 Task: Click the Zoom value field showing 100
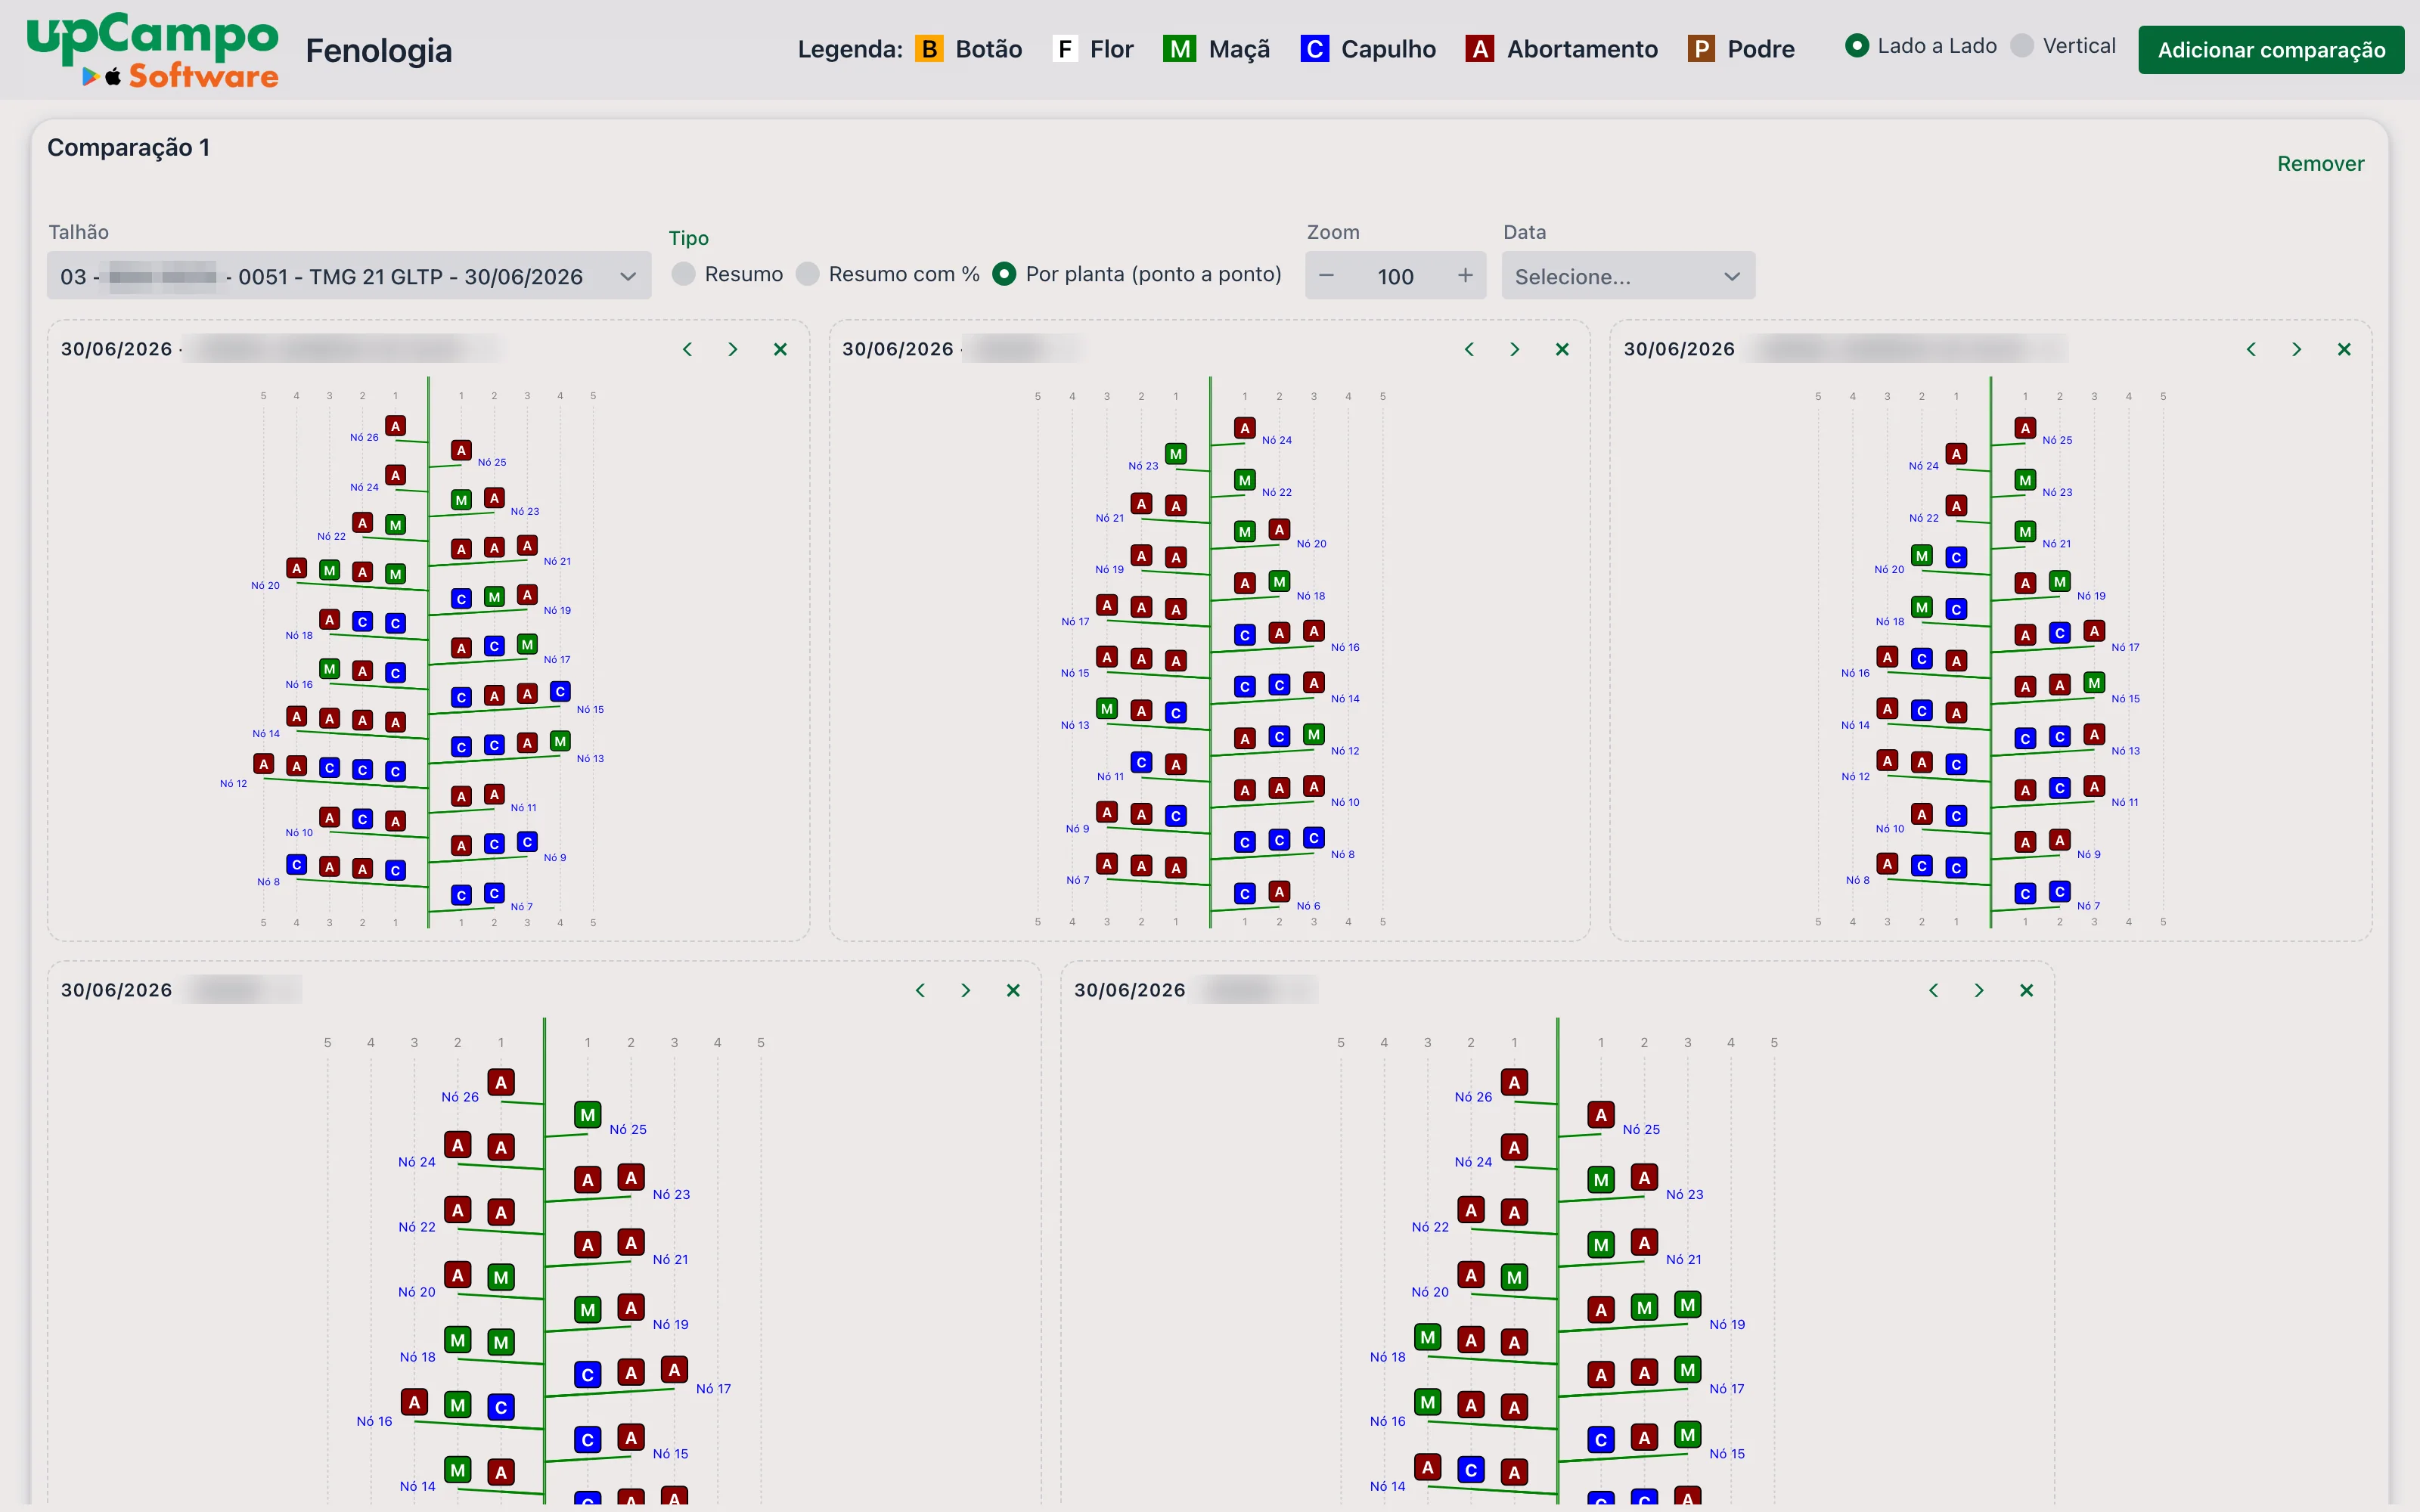point(1395,276)
